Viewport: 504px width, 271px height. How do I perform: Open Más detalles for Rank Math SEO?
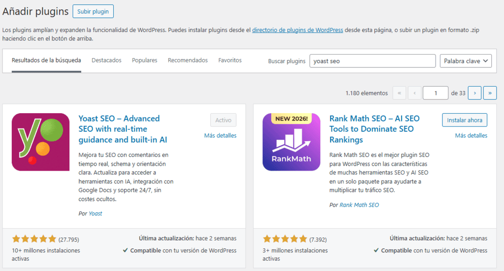(x=471, y=136)
